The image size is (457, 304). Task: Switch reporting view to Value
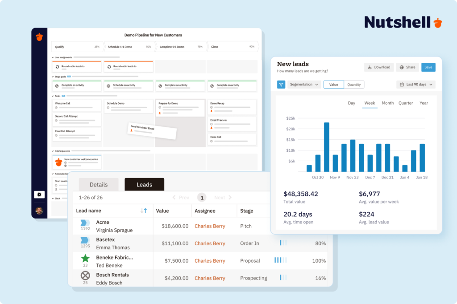333,84
